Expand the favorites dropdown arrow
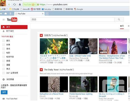 (7, 9)
